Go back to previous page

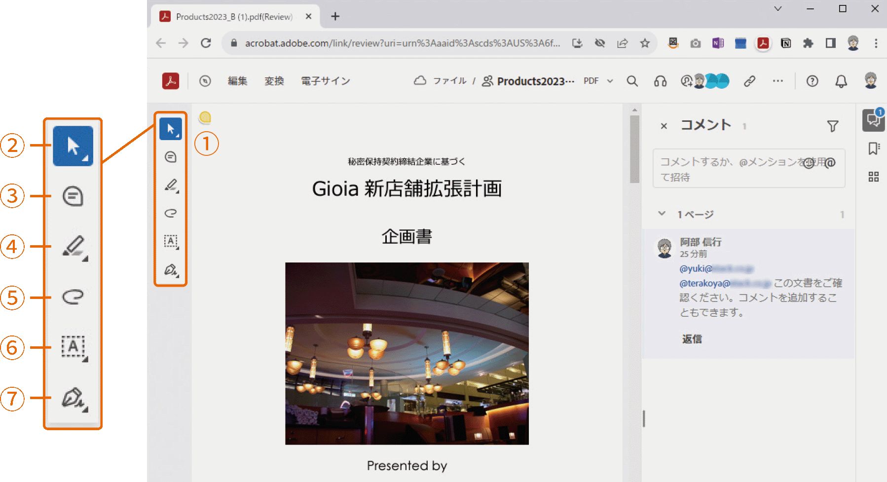[160, 43]
